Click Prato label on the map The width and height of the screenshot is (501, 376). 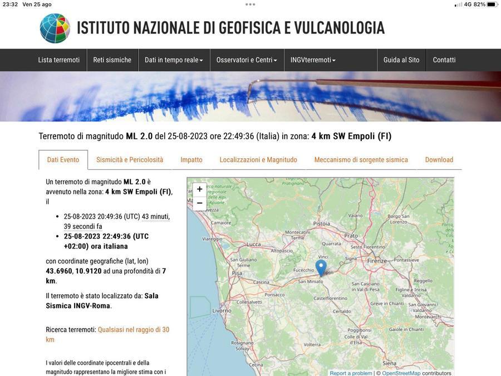tap(351, 235)
